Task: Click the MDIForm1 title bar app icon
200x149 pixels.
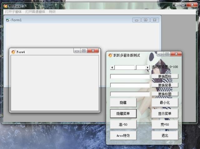Action: [6, 6]
